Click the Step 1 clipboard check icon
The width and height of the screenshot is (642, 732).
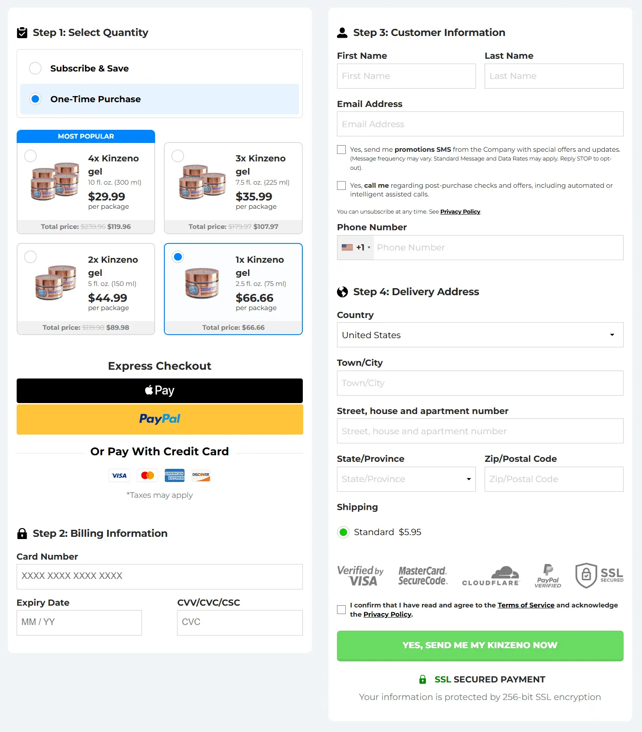[22, 32]
